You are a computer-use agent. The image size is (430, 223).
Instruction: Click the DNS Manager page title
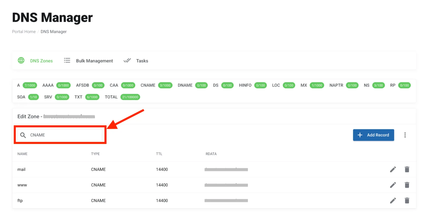[52, 18]
